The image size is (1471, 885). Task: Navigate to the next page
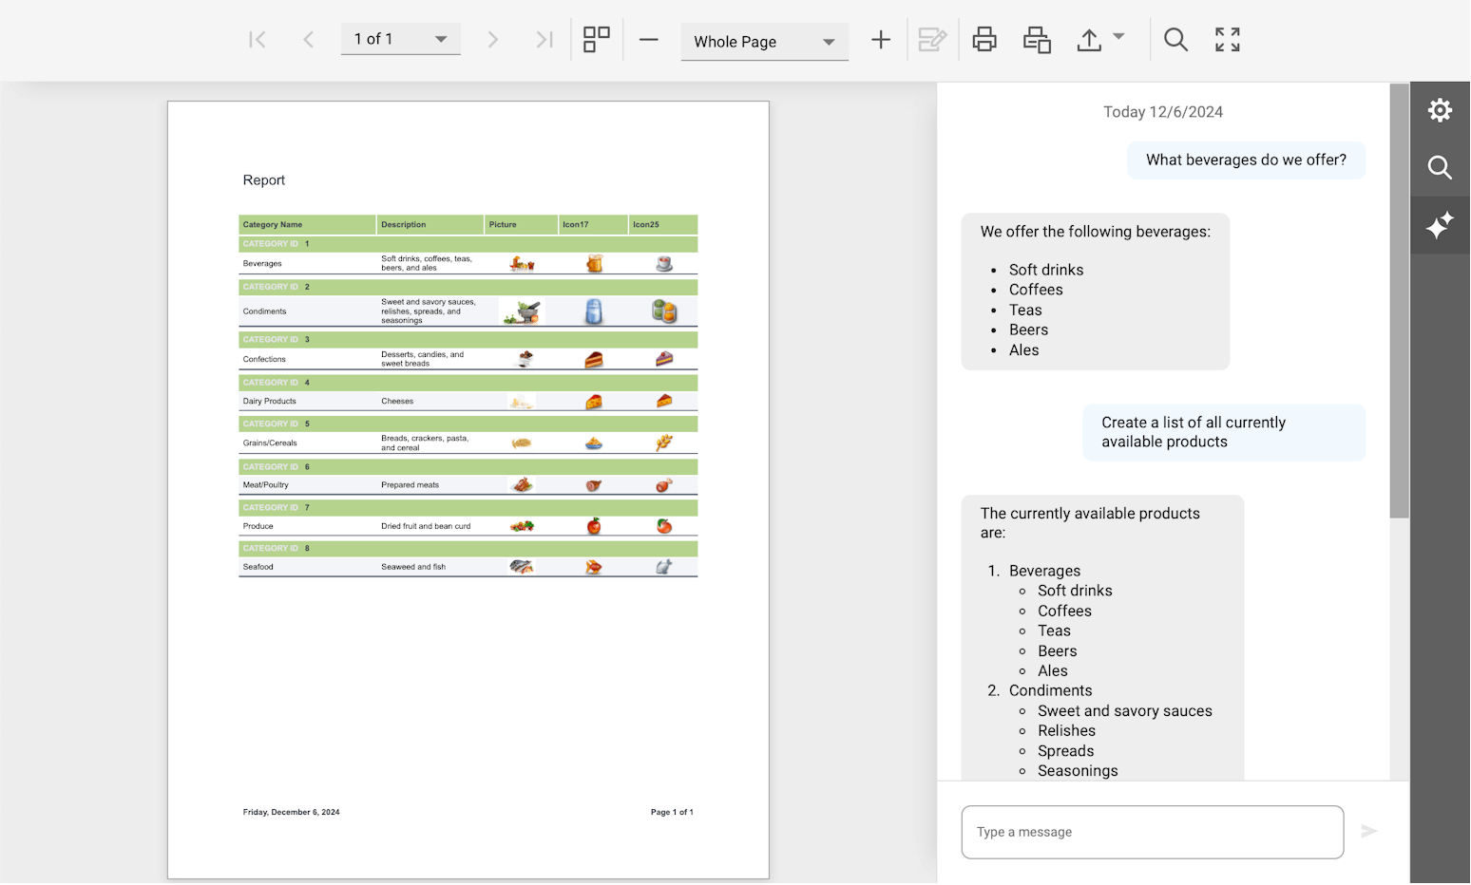point(493,39)
